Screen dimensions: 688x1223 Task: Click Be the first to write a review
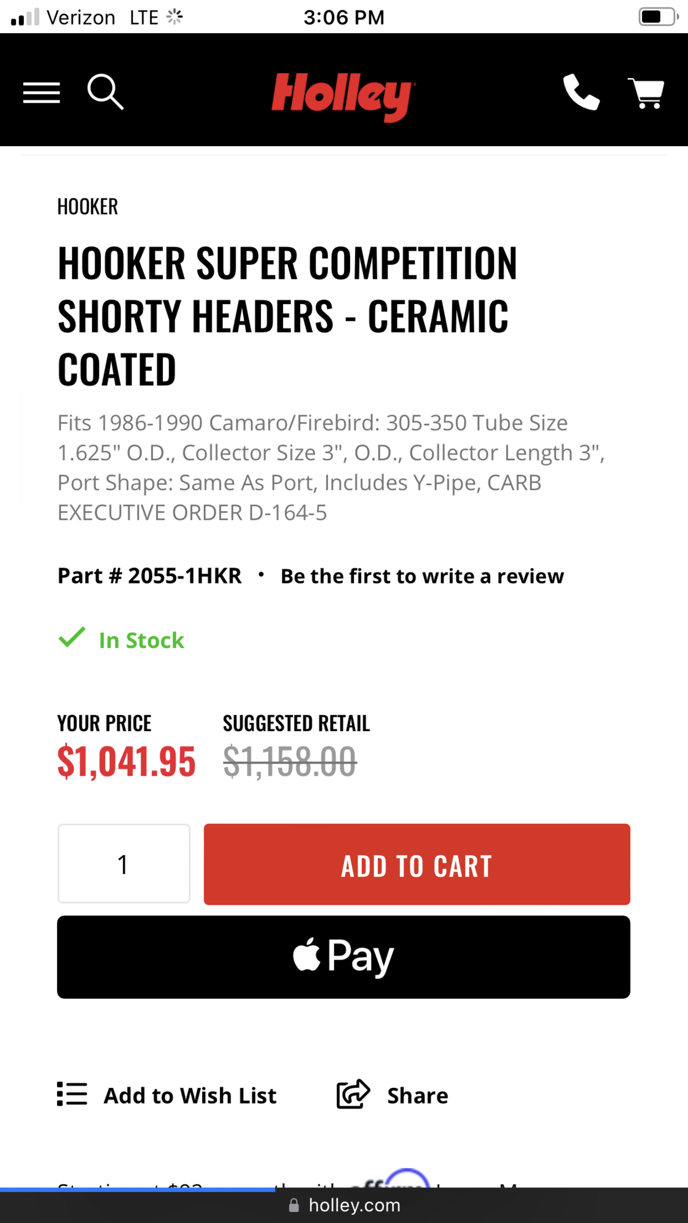click(x=422, y=576)
